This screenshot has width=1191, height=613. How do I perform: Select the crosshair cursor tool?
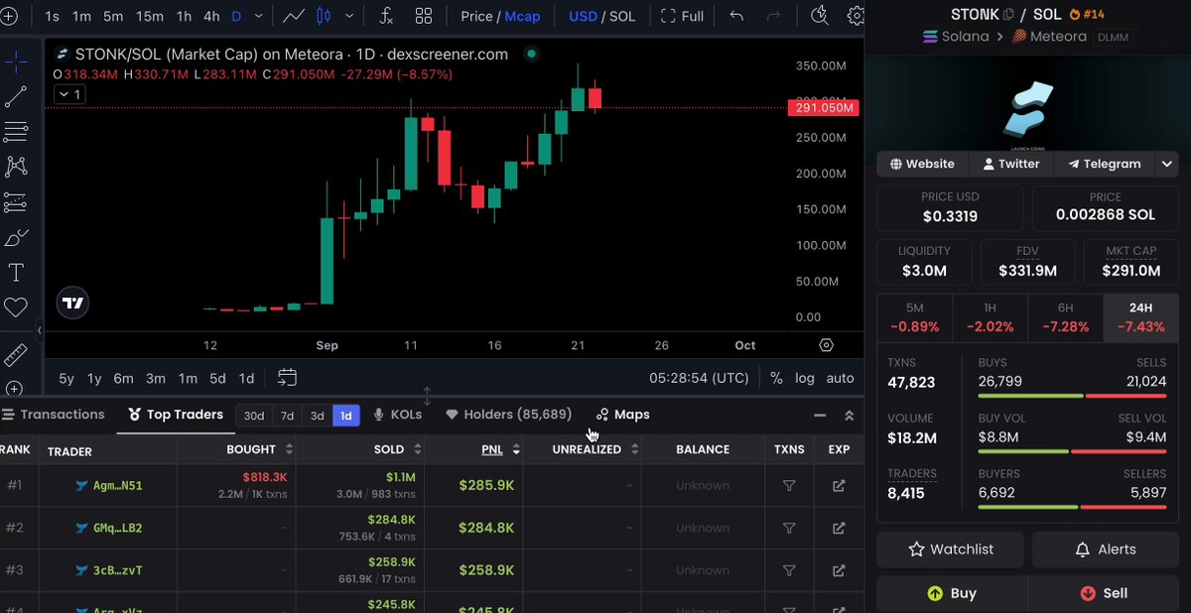point(16,62)
